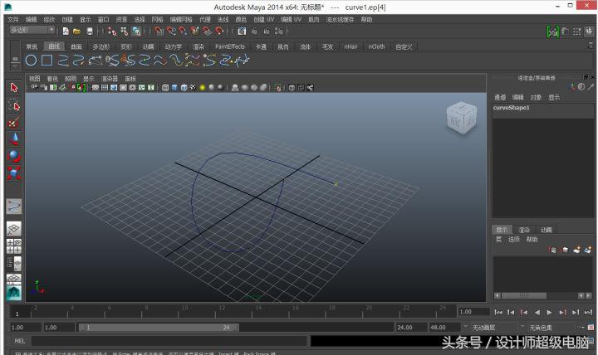Click the range slider bar
The width and height of the screenshot is (598, 355).
coord(159,328)
